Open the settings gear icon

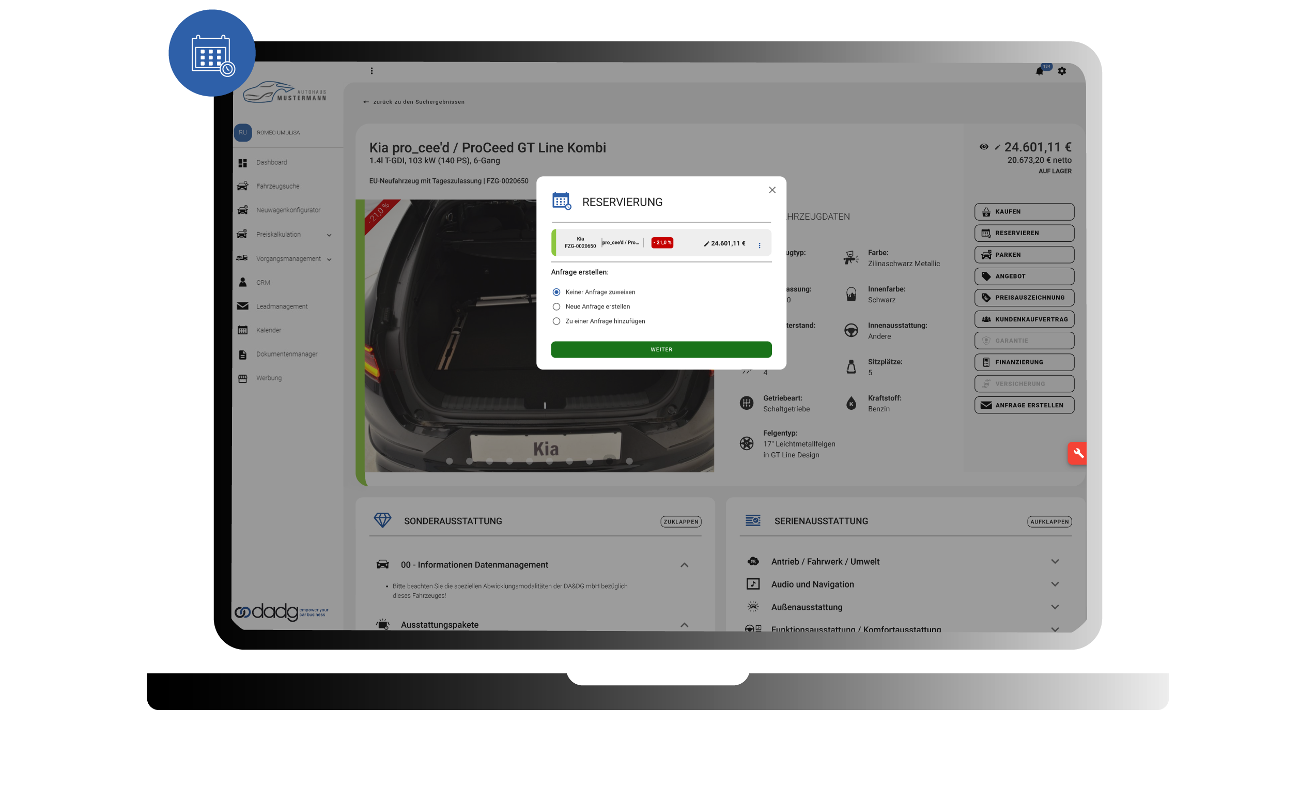1062,71
